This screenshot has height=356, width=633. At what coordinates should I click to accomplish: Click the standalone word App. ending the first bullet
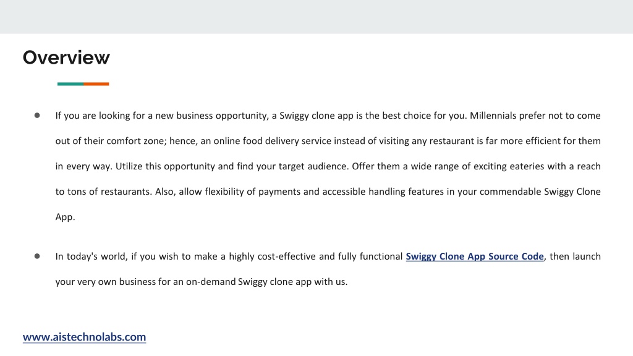point(66,217)
